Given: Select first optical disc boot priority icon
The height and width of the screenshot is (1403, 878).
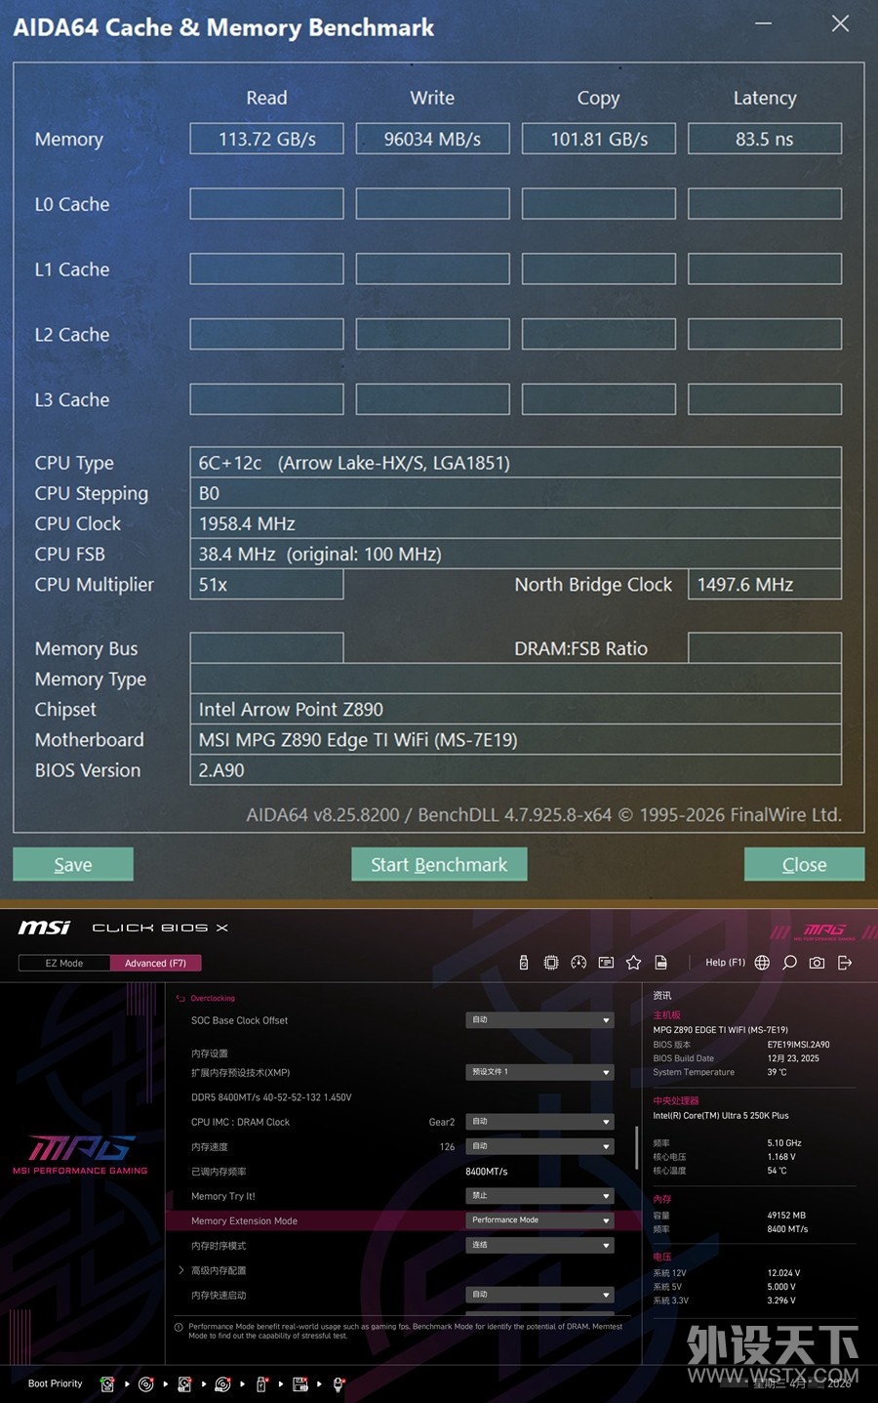Looking at the screenshot, I should click(x=146, y=1383).
